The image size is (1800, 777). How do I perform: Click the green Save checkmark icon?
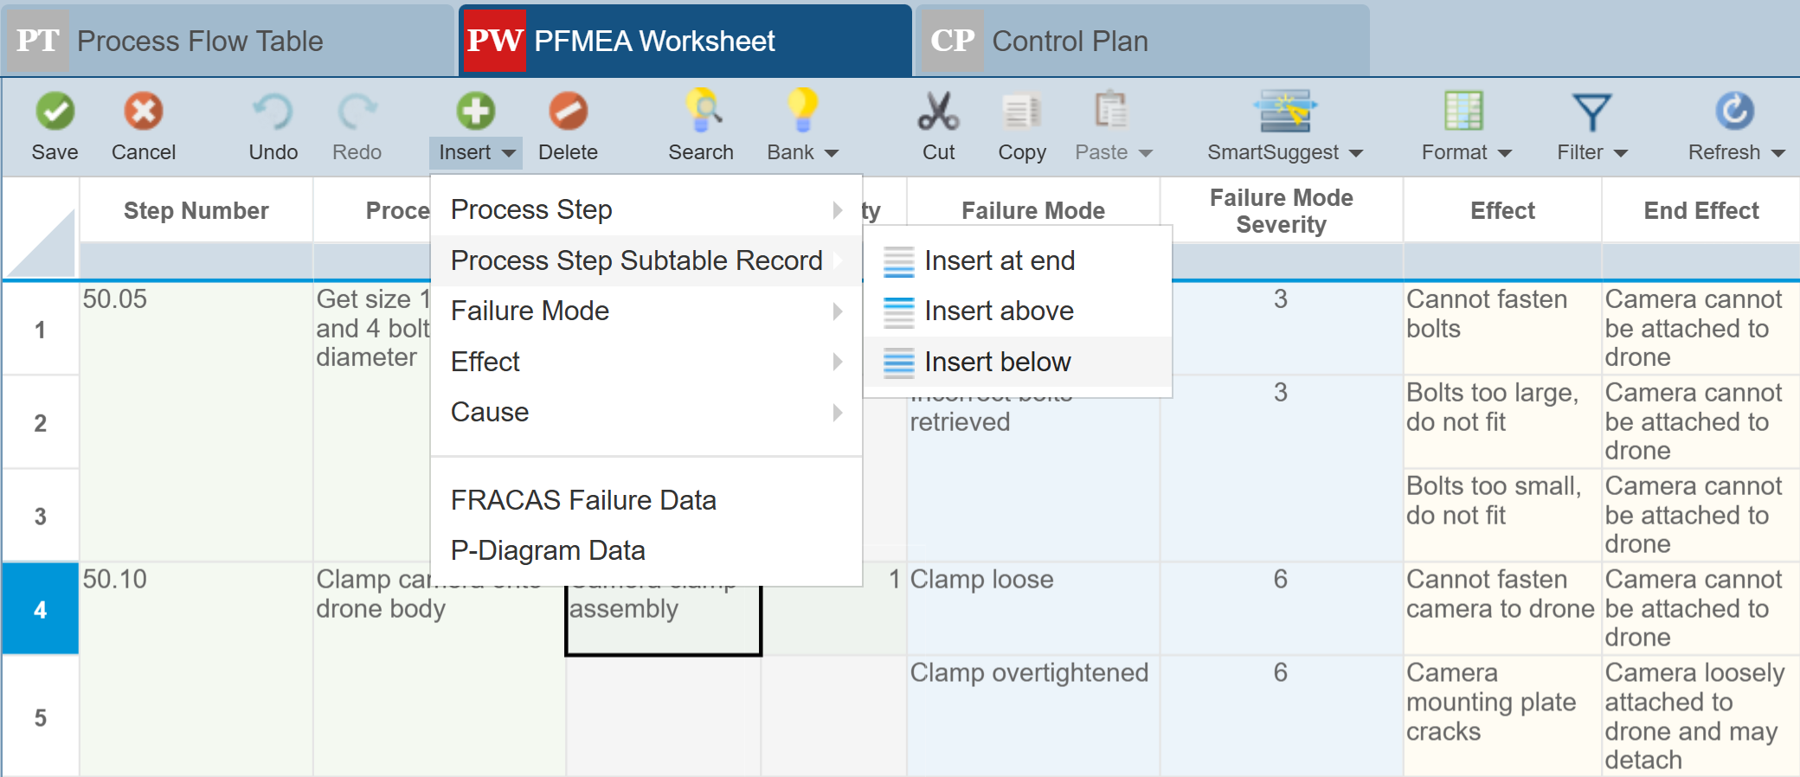(55, 112)
